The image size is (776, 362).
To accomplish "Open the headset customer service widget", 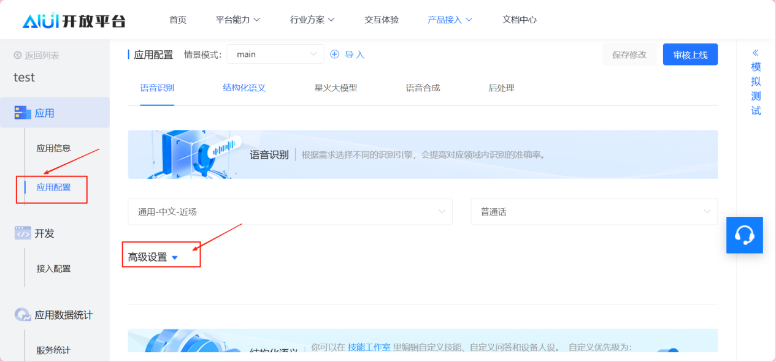I will pos(744,235).
